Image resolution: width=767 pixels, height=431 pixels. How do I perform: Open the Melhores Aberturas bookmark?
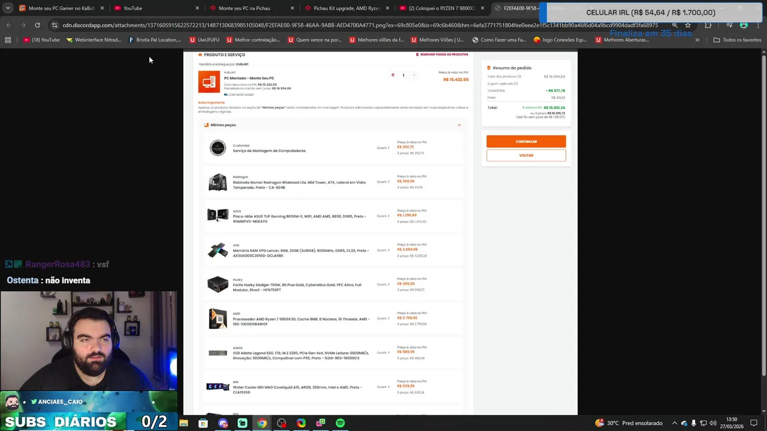click(622, 40)
